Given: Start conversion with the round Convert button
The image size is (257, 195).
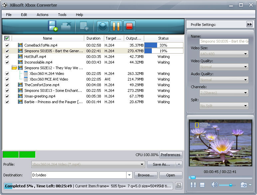Looking at the screenshot, I should coord(103,26).
